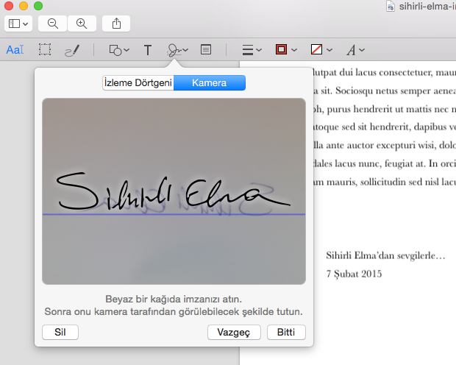This screenshot has width=456, height=365.
Task: Open the Share icon in toolbar
Action: click(116, 24)
